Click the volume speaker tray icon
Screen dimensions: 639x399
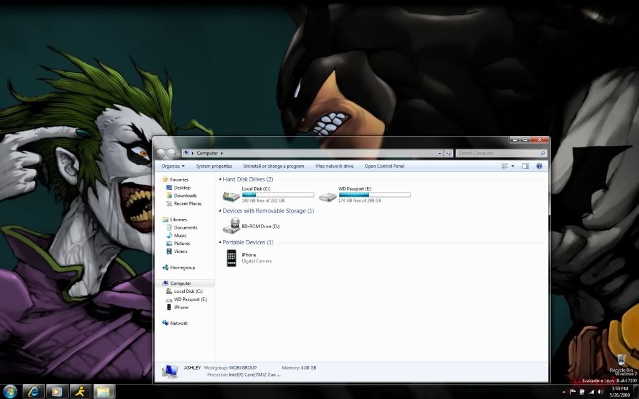601,392
